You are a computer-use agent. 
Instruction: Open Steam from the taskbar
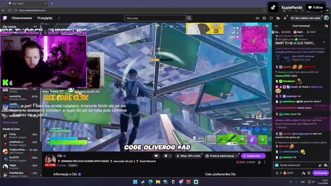pyautogui.click(x=143, y=182)
